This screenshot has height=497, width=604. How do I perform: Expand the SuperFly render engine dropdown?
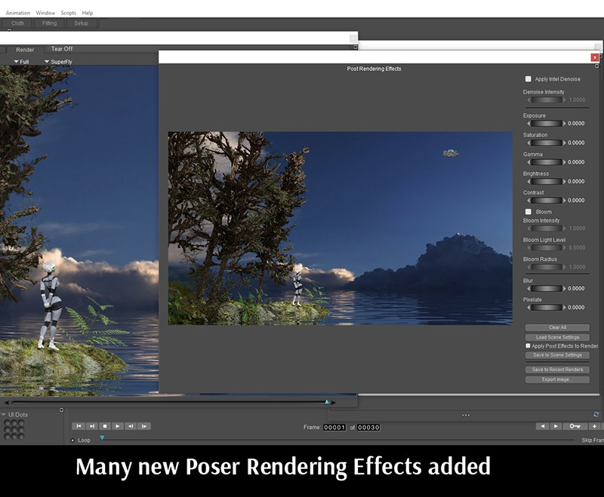point(57,62)
